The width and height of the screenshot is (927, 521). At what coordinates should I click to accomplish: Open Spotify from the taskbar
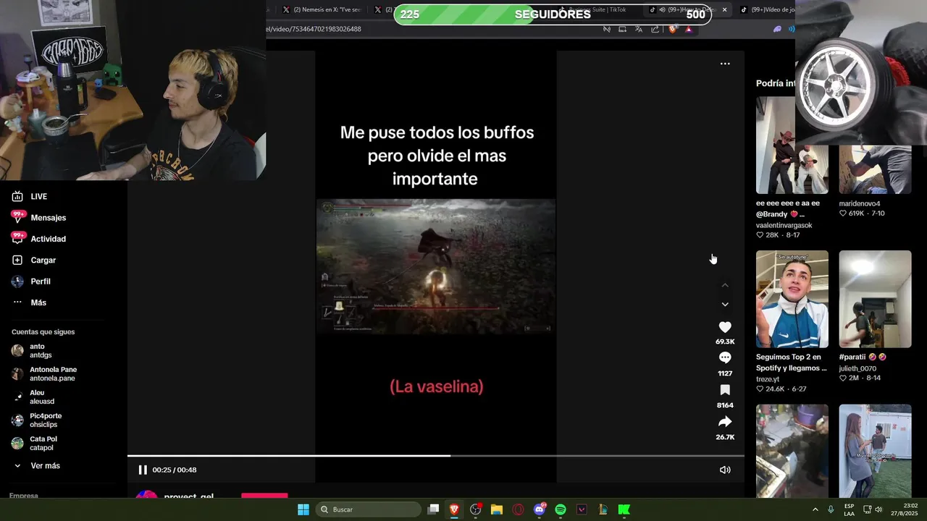(x=561, y=509)
